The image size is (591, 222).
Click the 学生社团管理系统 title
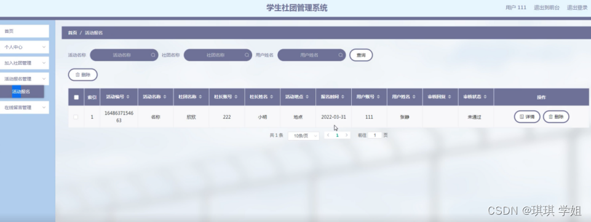pyautogui.click(x=297, y=8)
